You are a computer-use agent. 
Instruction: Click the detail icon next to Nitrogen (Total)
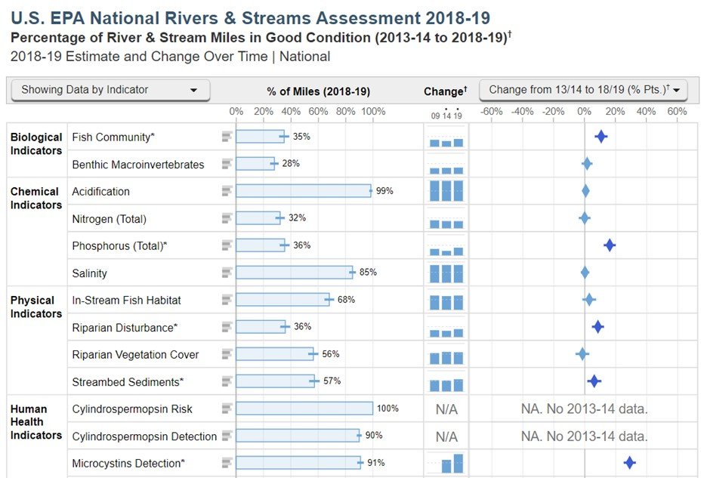[x=227, y=218]
